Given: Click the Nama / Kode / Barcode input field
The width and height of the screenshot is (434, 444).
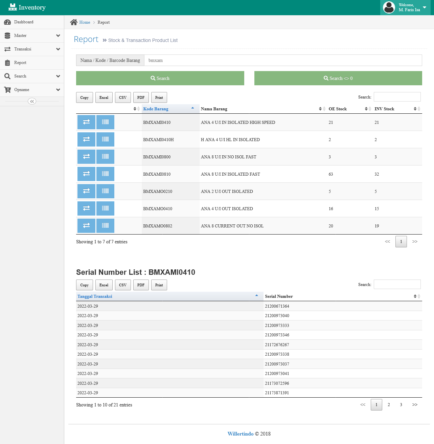Looking at the screenshot, I should click(x=283, y=60).
